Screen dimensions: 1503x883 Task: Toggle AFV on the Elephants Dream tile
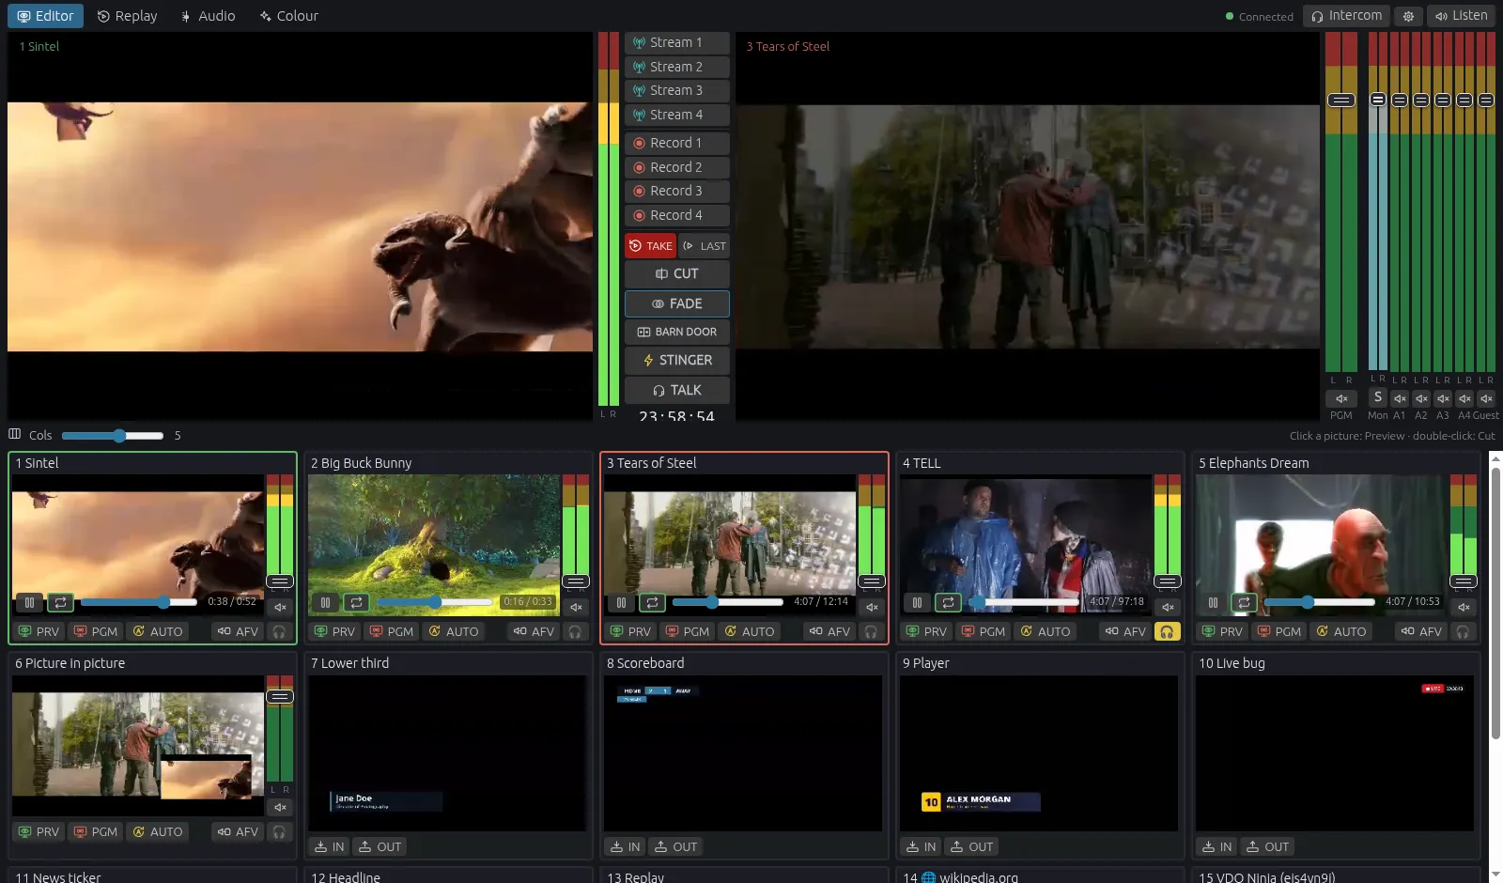point(1421,631)
